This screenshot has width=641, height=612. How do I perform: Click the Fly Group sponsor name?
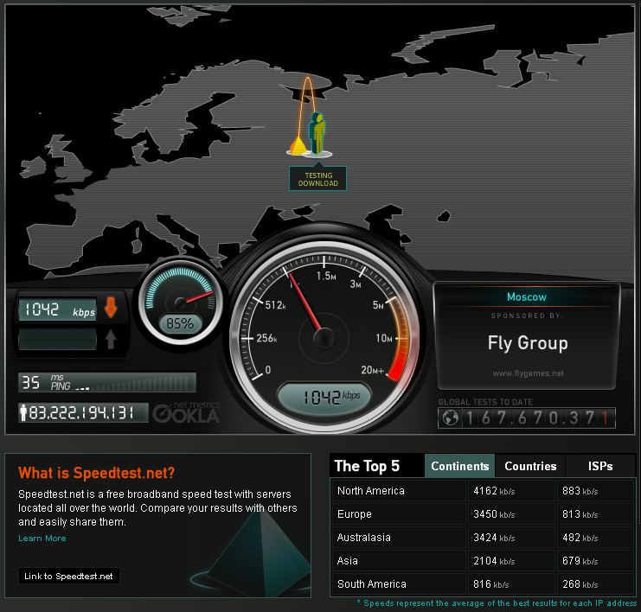coord(528,343)
